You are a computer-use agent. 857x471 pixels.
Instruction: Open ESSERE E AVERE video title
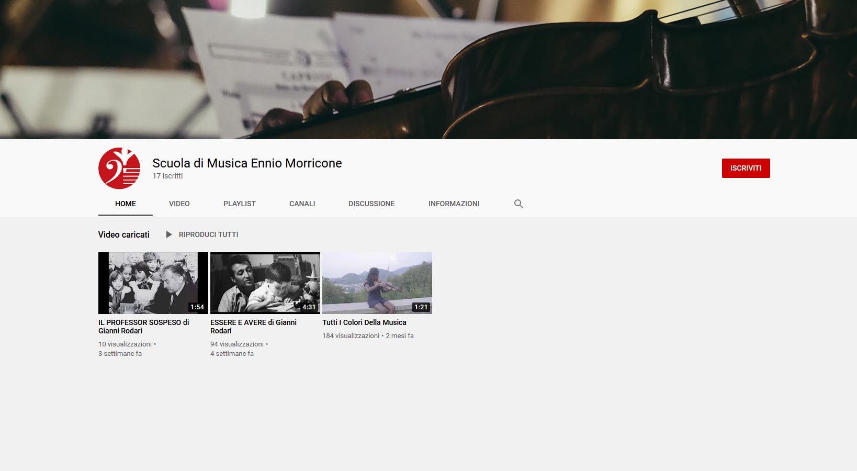[x=254, y=327]
